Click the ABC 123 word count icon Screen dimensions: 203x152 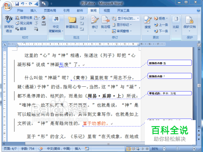pos(44,23)
